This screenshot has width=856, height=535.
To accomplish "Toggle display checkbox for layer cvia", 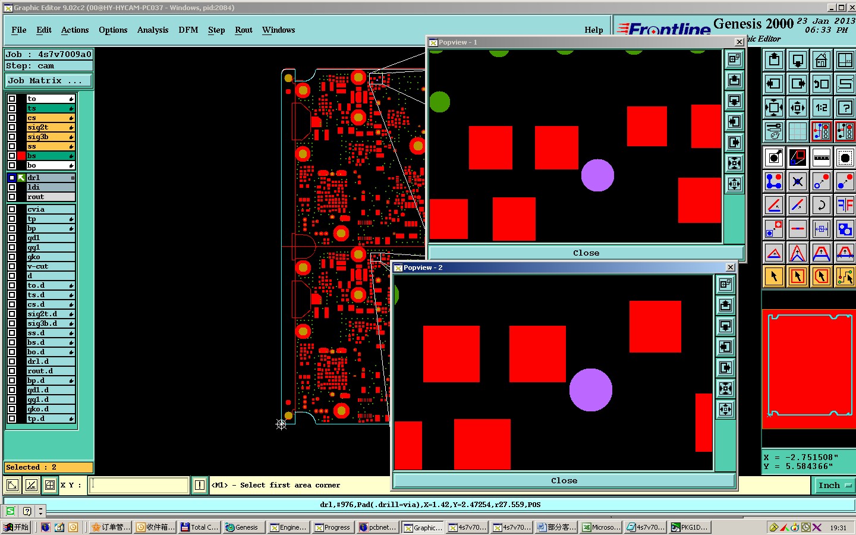I will point(12,209).
